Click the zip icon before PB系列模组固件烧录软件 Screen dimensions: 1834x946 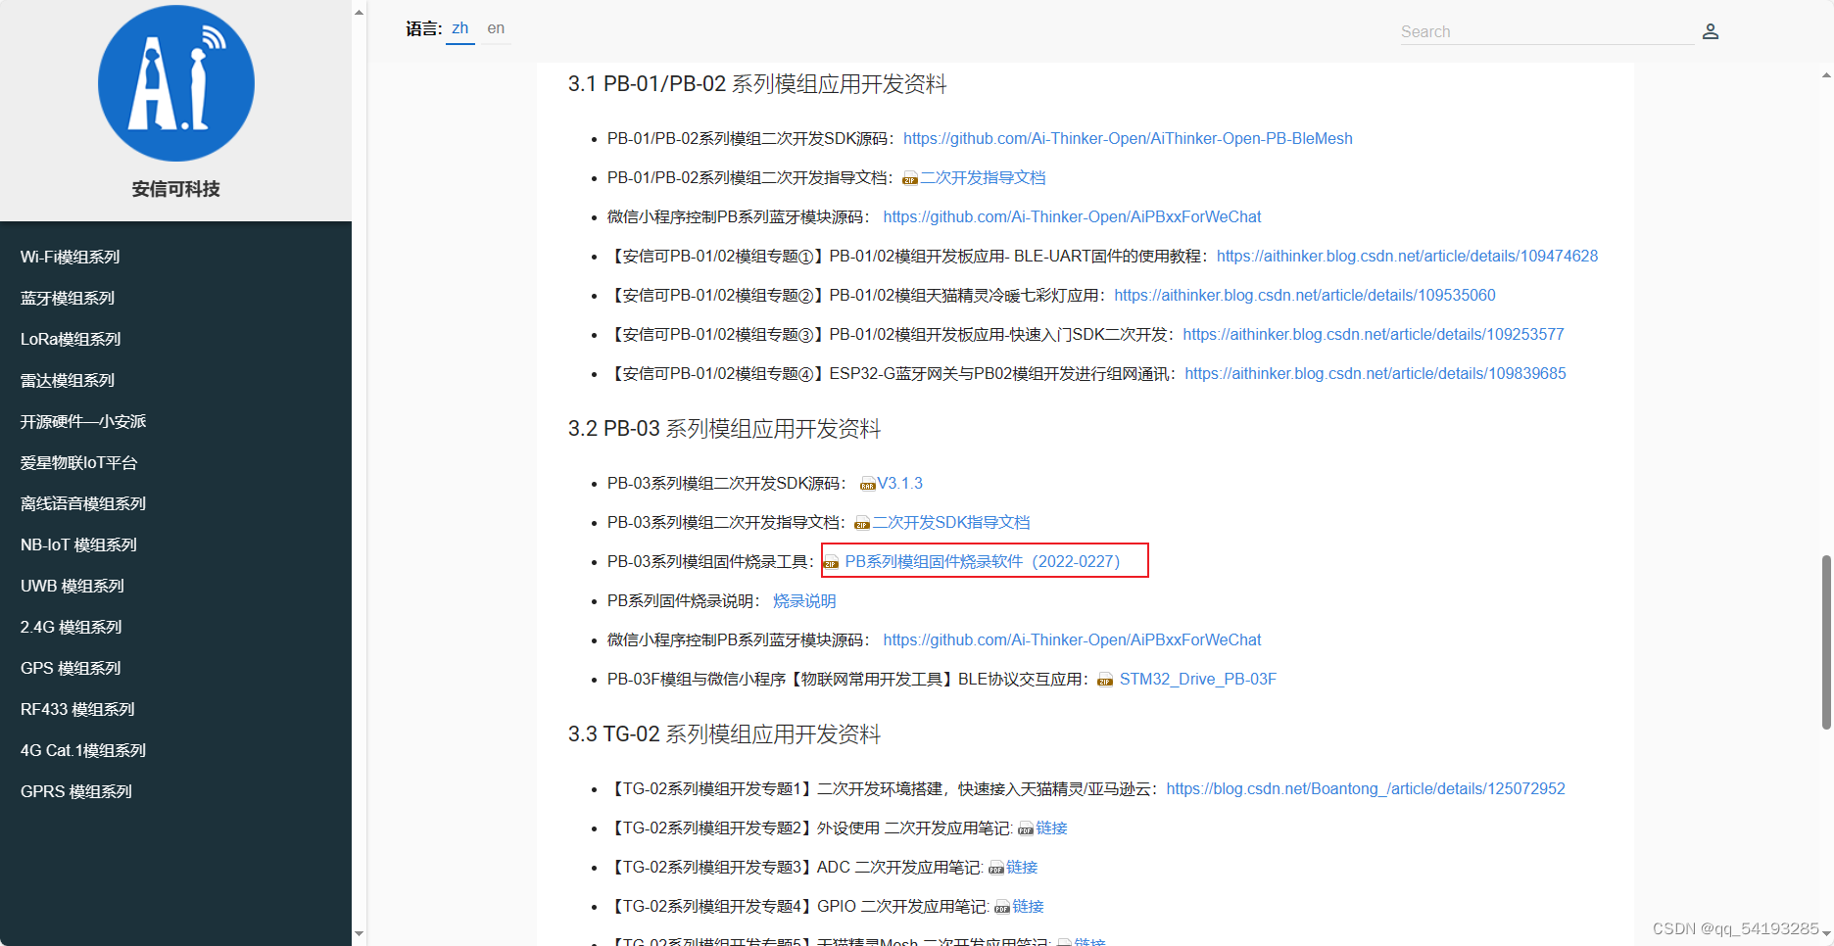coord(832,561)
